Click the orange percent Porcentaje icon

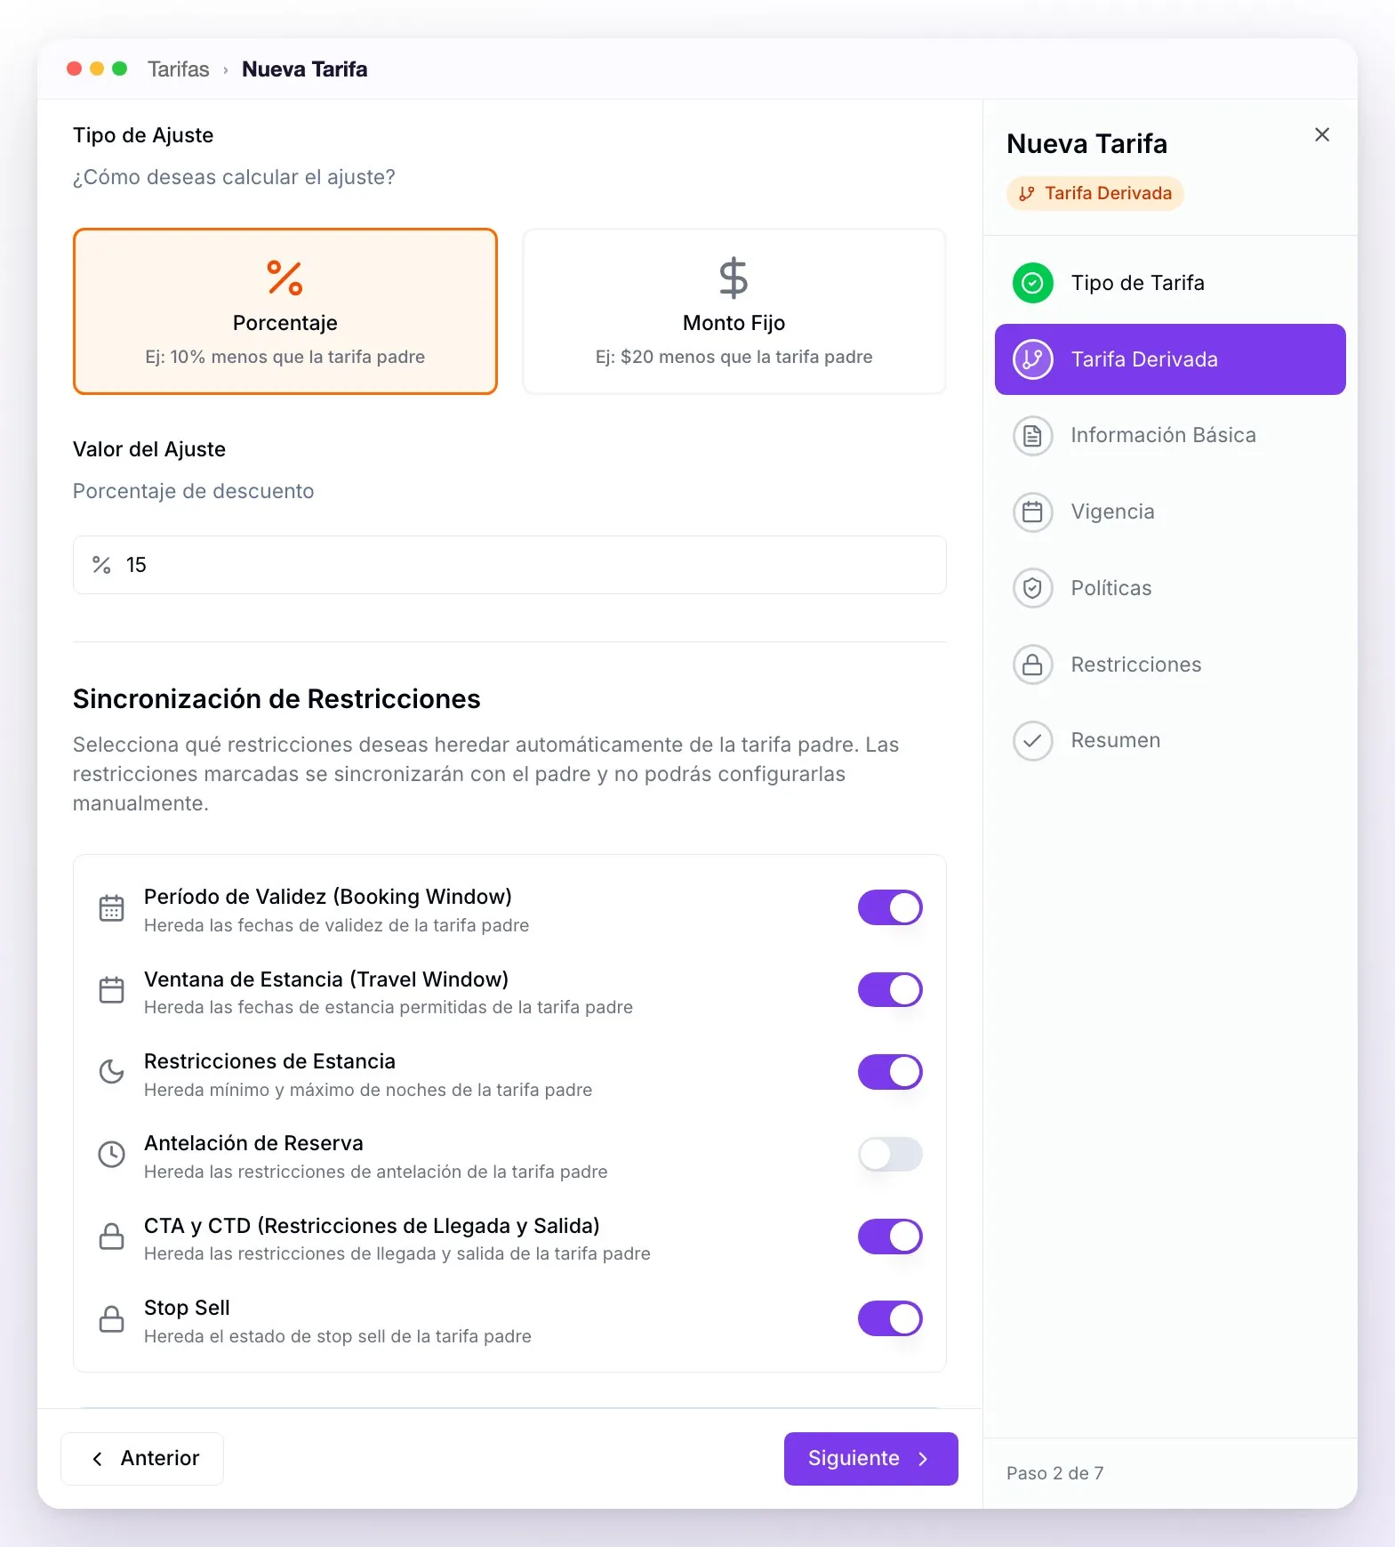click(285, 278)
